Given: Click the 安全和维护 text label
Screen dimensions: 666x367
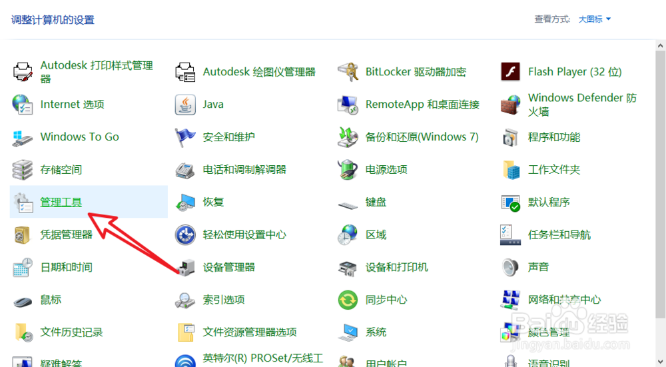Looking at the screenshot, I should tap(229, 137).
